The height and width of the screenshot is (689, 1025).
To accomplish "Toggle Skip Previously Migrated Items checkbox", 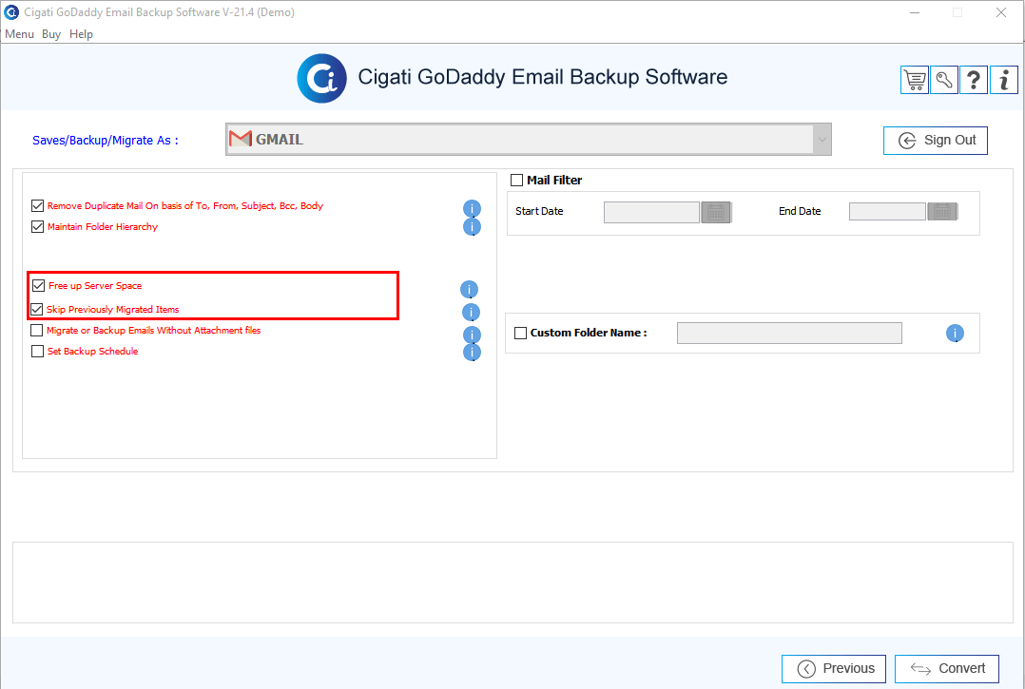I will (x=36, y=309).
